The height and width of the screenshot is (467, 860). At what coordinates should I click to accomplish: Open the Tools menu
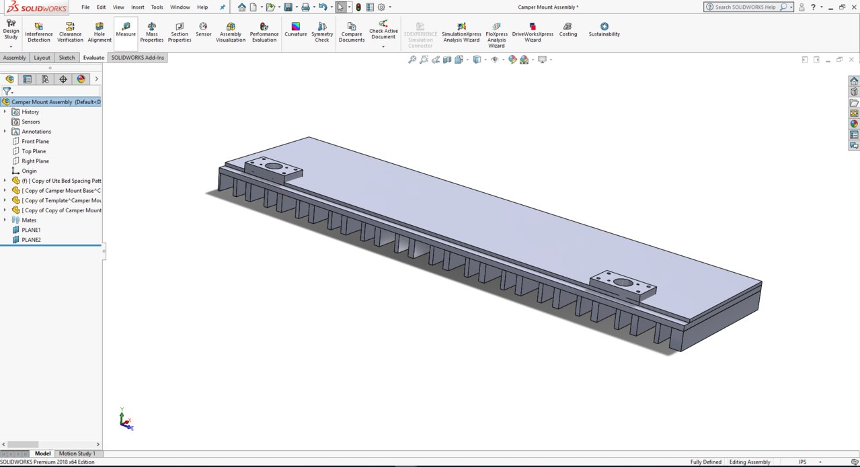(x=157, y=7)
